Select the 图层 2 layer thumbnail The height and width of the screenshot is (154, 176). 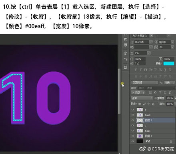click(x=140, y=120)
